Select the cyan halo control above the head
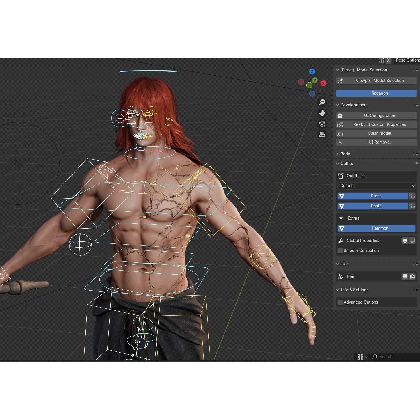The height and width of the screenshot is (420, 420). click(149, 71)
